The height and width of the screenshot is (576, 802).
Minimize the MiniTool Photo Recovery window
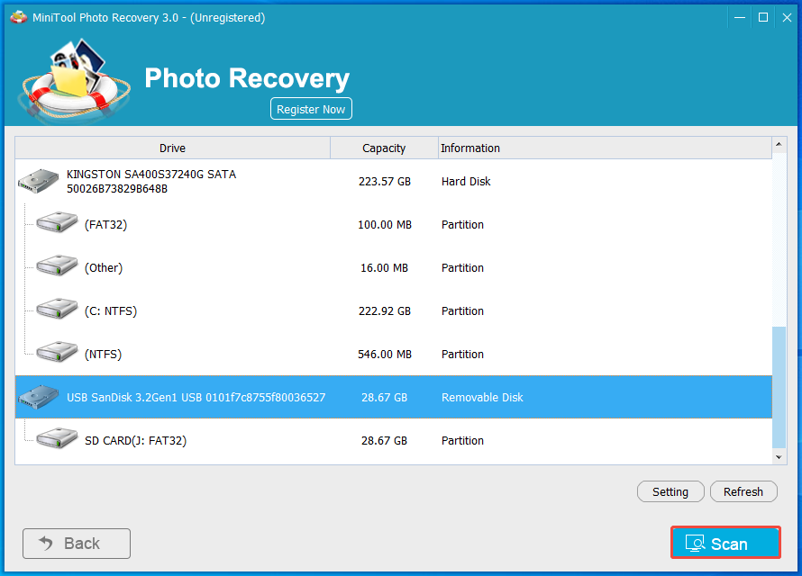740,17
